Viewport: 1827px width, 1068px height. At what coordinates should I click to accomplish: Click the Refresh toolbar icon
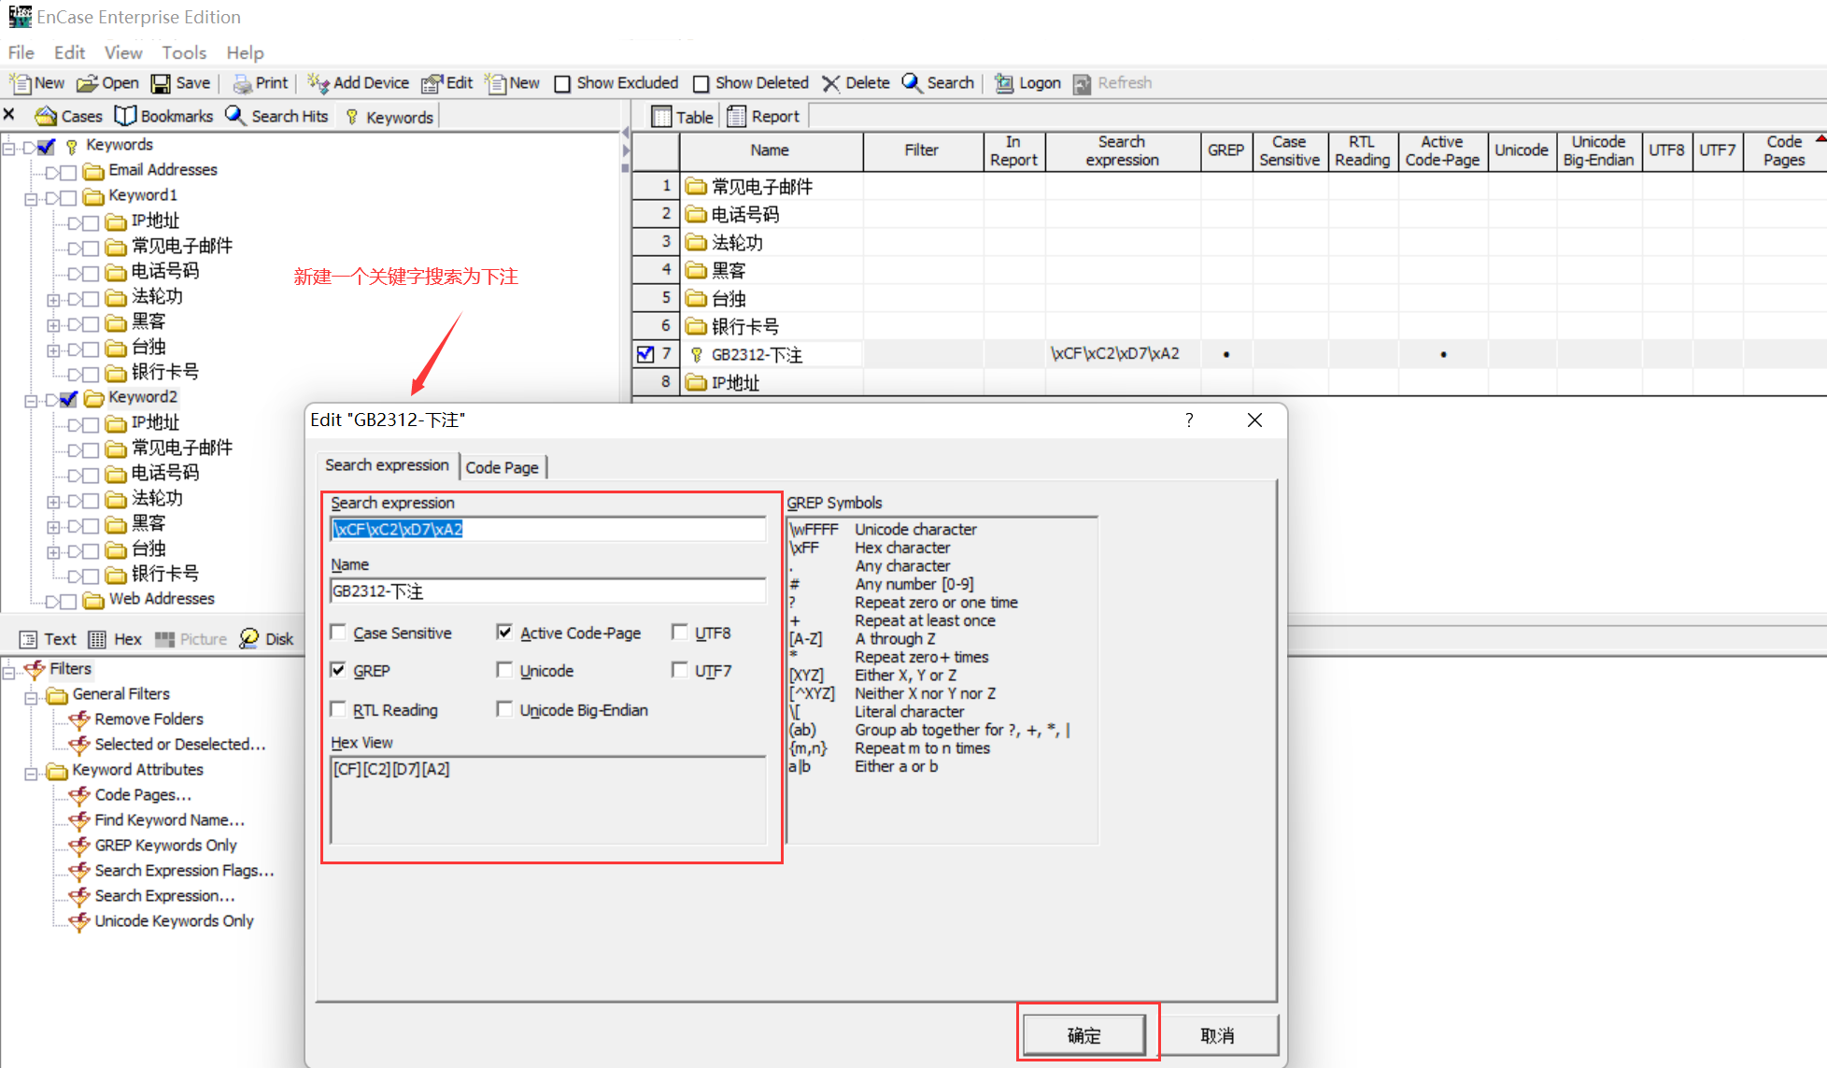(1083, 83)
